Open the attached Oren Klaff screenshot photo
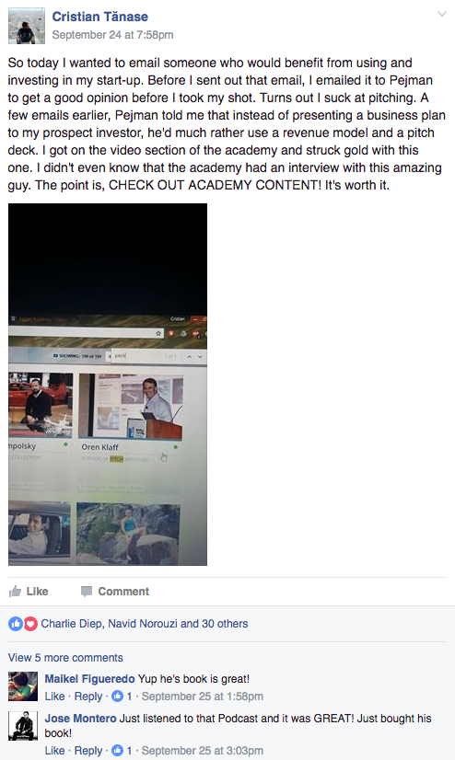This screenshot has width=455, height=760. 108,385
